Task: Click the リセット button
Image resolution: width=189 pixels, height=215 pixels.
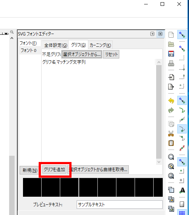Action: 111,54
